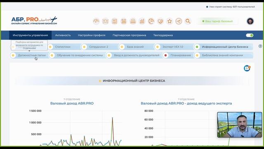Click the 1 000 000 axis label
The height and width of the screenshot is (149, 264).
pos(35,123)
